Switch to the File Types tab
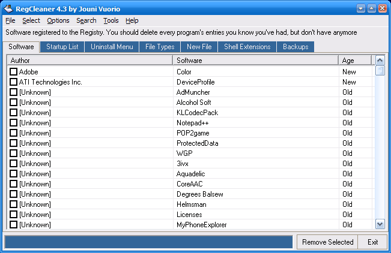391x253 pixels. [160, 47]
